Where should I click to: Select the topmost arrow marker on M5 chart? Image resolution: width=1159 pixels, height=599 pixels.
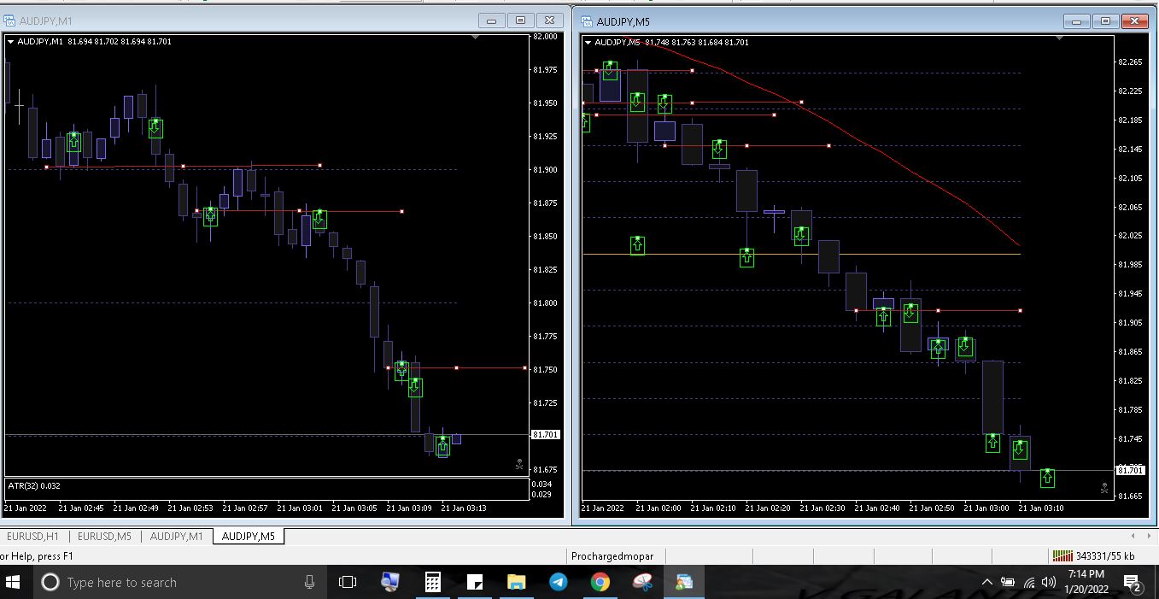[610, 70]
